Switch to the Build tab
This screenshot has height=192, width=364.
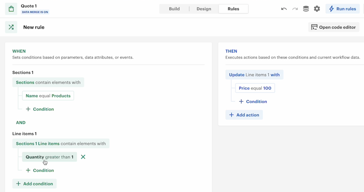[x=174, y=9]
